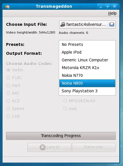This screenshot has width=123, height=166.
Task: Choose the xvid video codec radio
Action: [65, 109]
